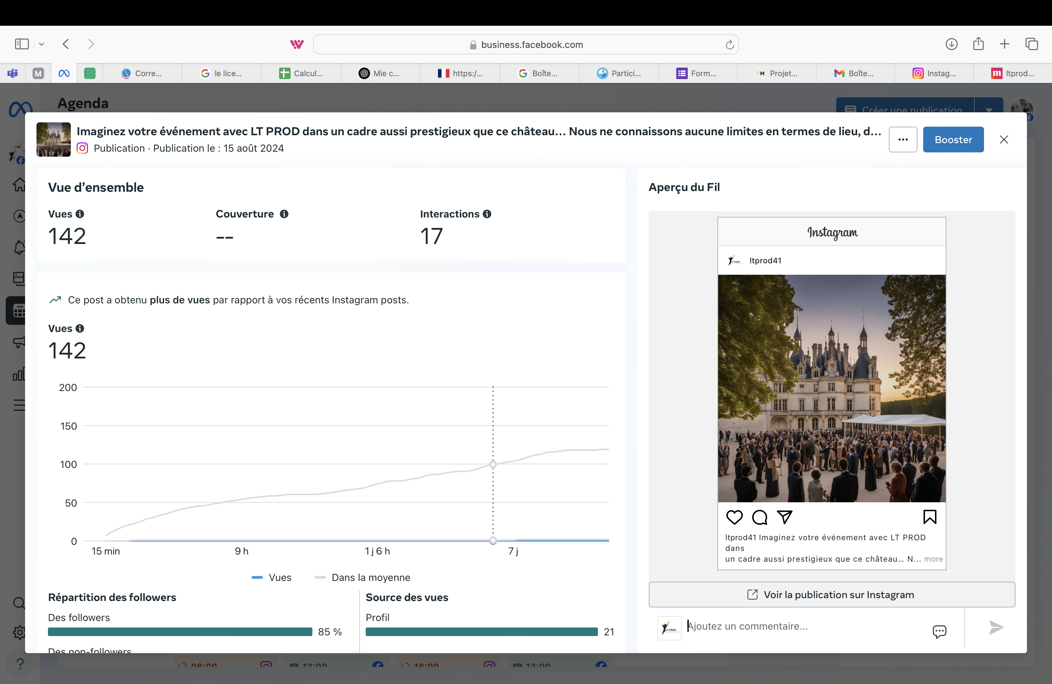Open saved replies icon in comment box

click(939, 631)
